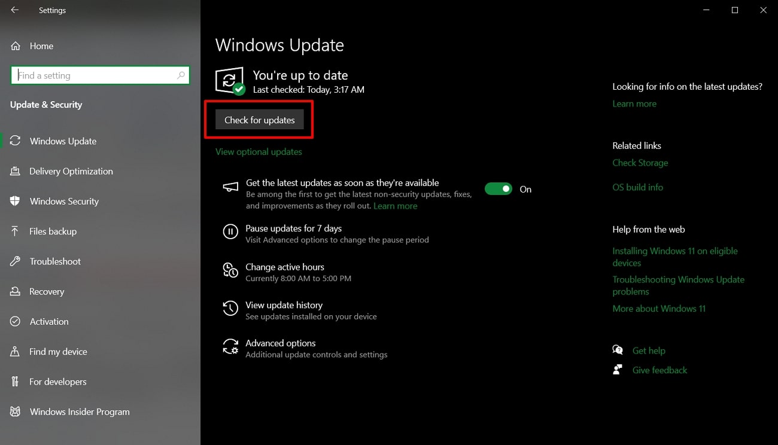778x445 pixels.
Task: Minimize the Settings window
Action: (707, 10)
